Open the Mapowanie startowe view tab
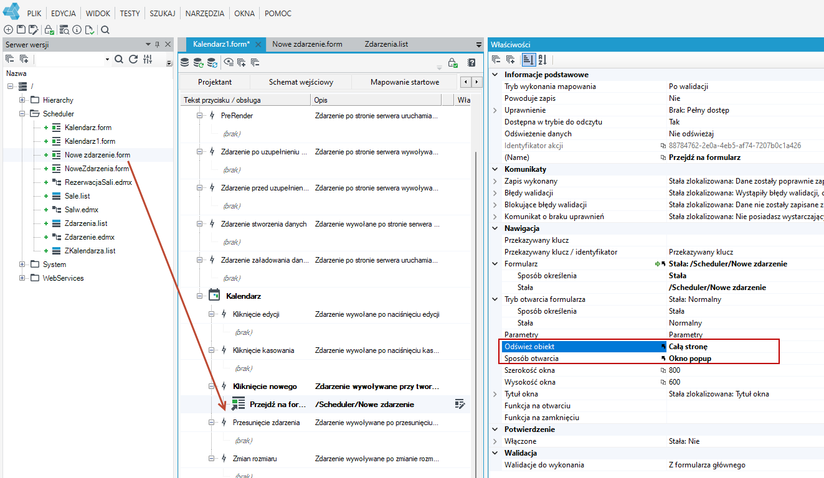Screen dimensions: 824x478 click(405, 82)
